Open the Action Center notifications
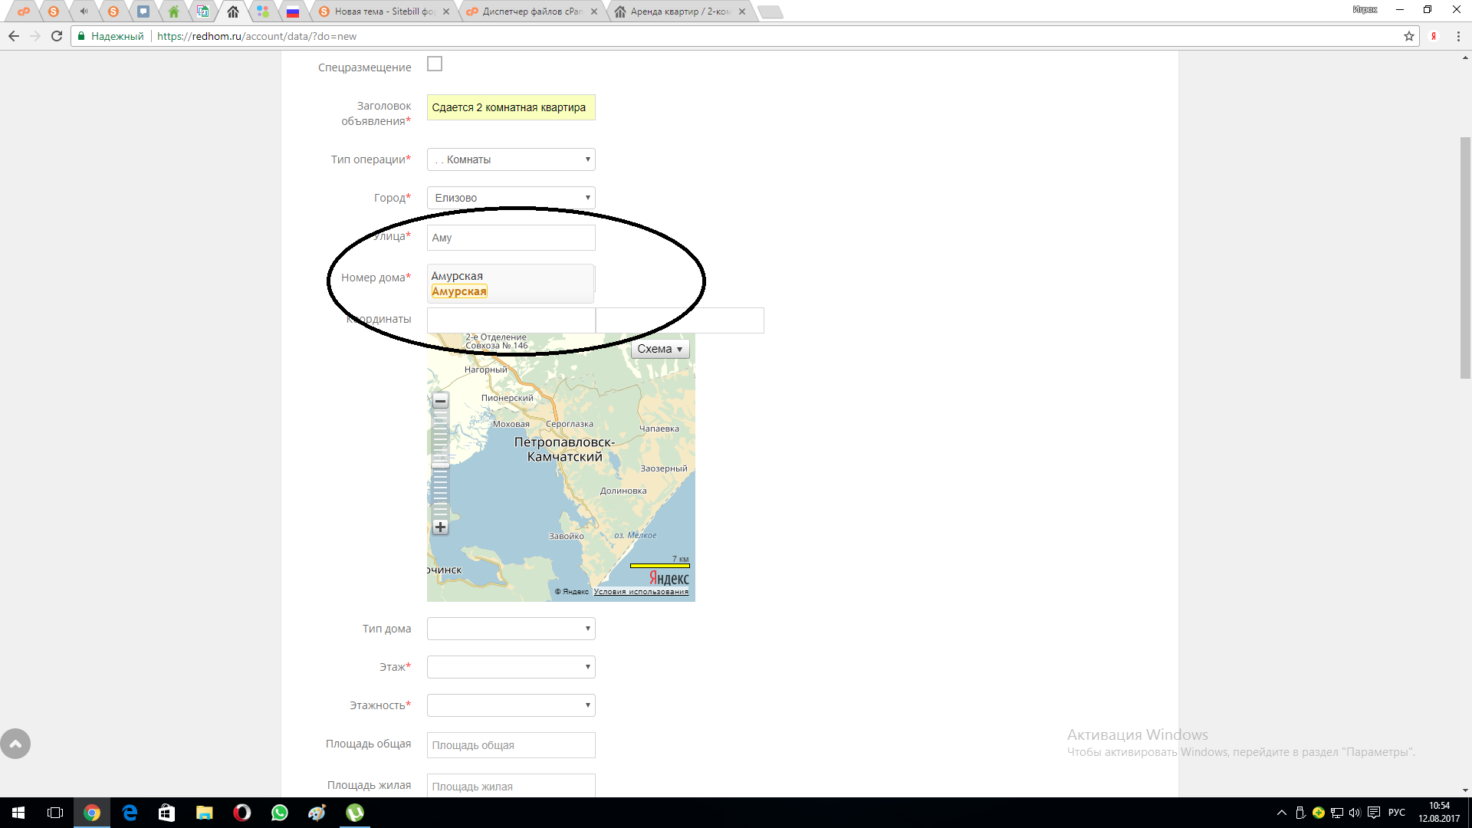This screenshot has width=1472, height=828. [1374, 813]
